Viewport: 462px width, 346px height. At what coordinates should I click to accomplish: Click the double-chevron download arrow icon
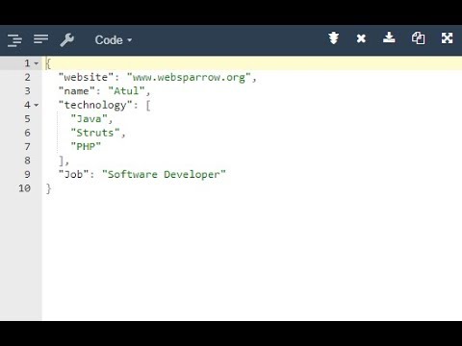334,38
